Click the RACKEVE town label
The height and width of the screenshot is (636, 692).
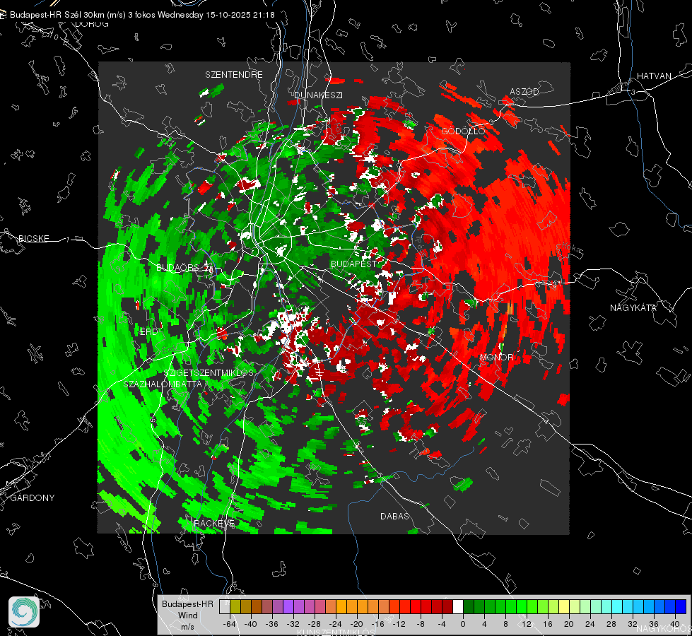point(214,523)
